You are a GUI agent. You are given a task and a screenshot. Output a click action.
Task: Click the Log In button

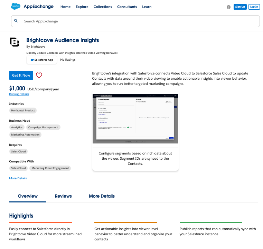coord(254,7)
